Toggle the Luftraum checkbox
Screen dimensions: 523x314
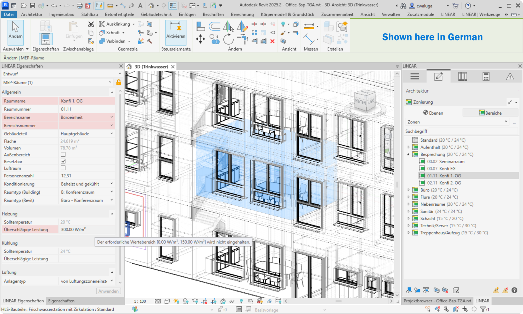click(x=63, y=168)
